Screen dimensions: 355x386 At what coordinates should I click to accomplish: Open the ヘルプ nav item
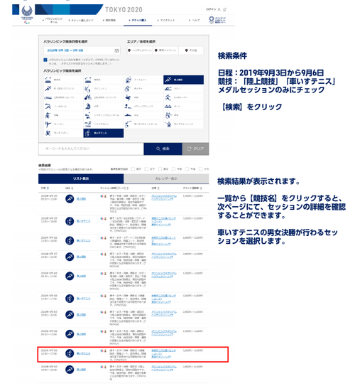[195, 20]
